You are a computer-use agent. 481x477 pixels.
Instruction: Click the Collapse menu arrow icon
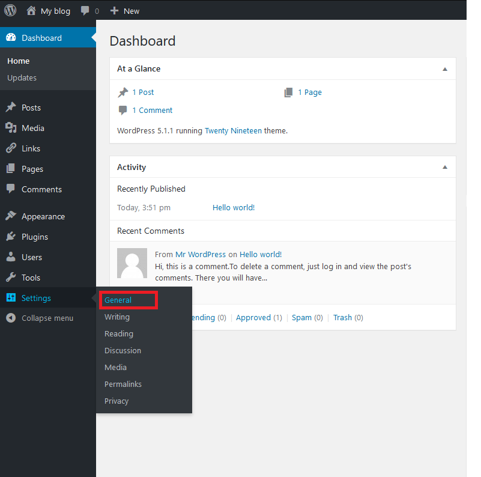[x=11, y=318]
